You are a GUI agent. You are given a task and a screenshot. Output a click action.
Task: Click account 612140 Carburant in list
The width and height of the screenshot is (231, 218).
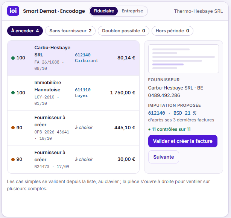[87, 58]
